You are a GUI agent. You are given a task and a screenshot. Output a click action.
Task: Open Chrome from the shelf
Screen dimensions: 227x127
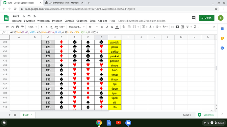99,123
